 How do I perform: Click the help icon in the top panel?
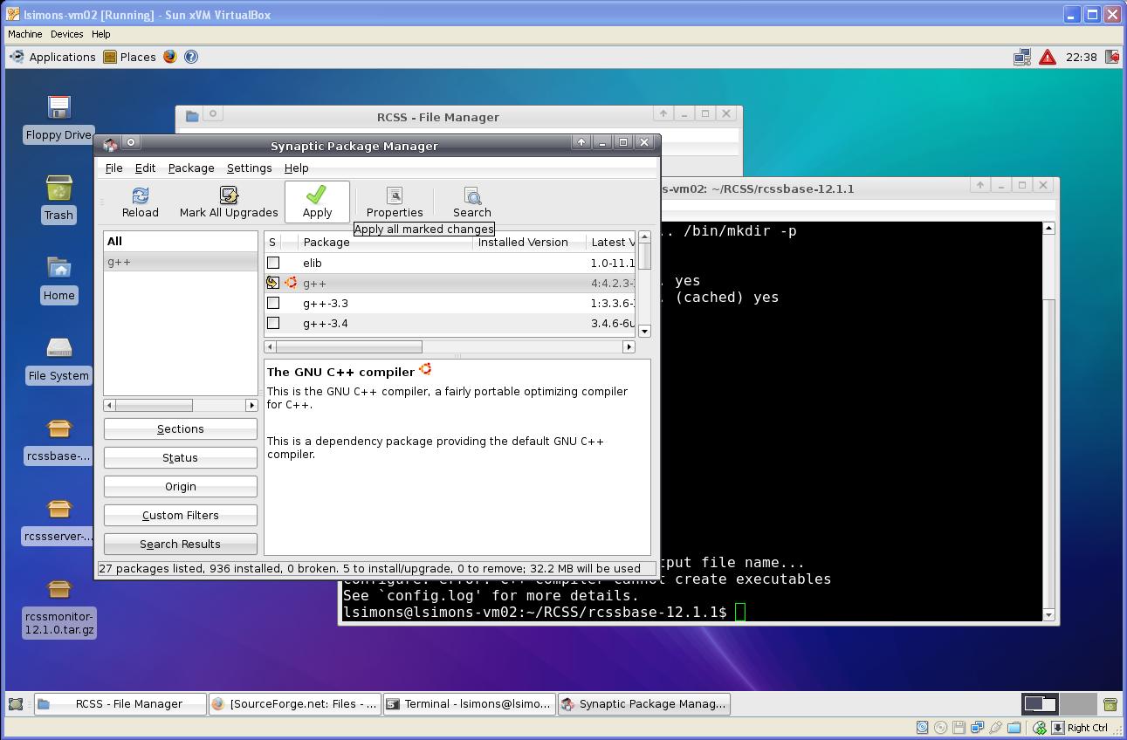pyautogui.click(x=191, y=57)
